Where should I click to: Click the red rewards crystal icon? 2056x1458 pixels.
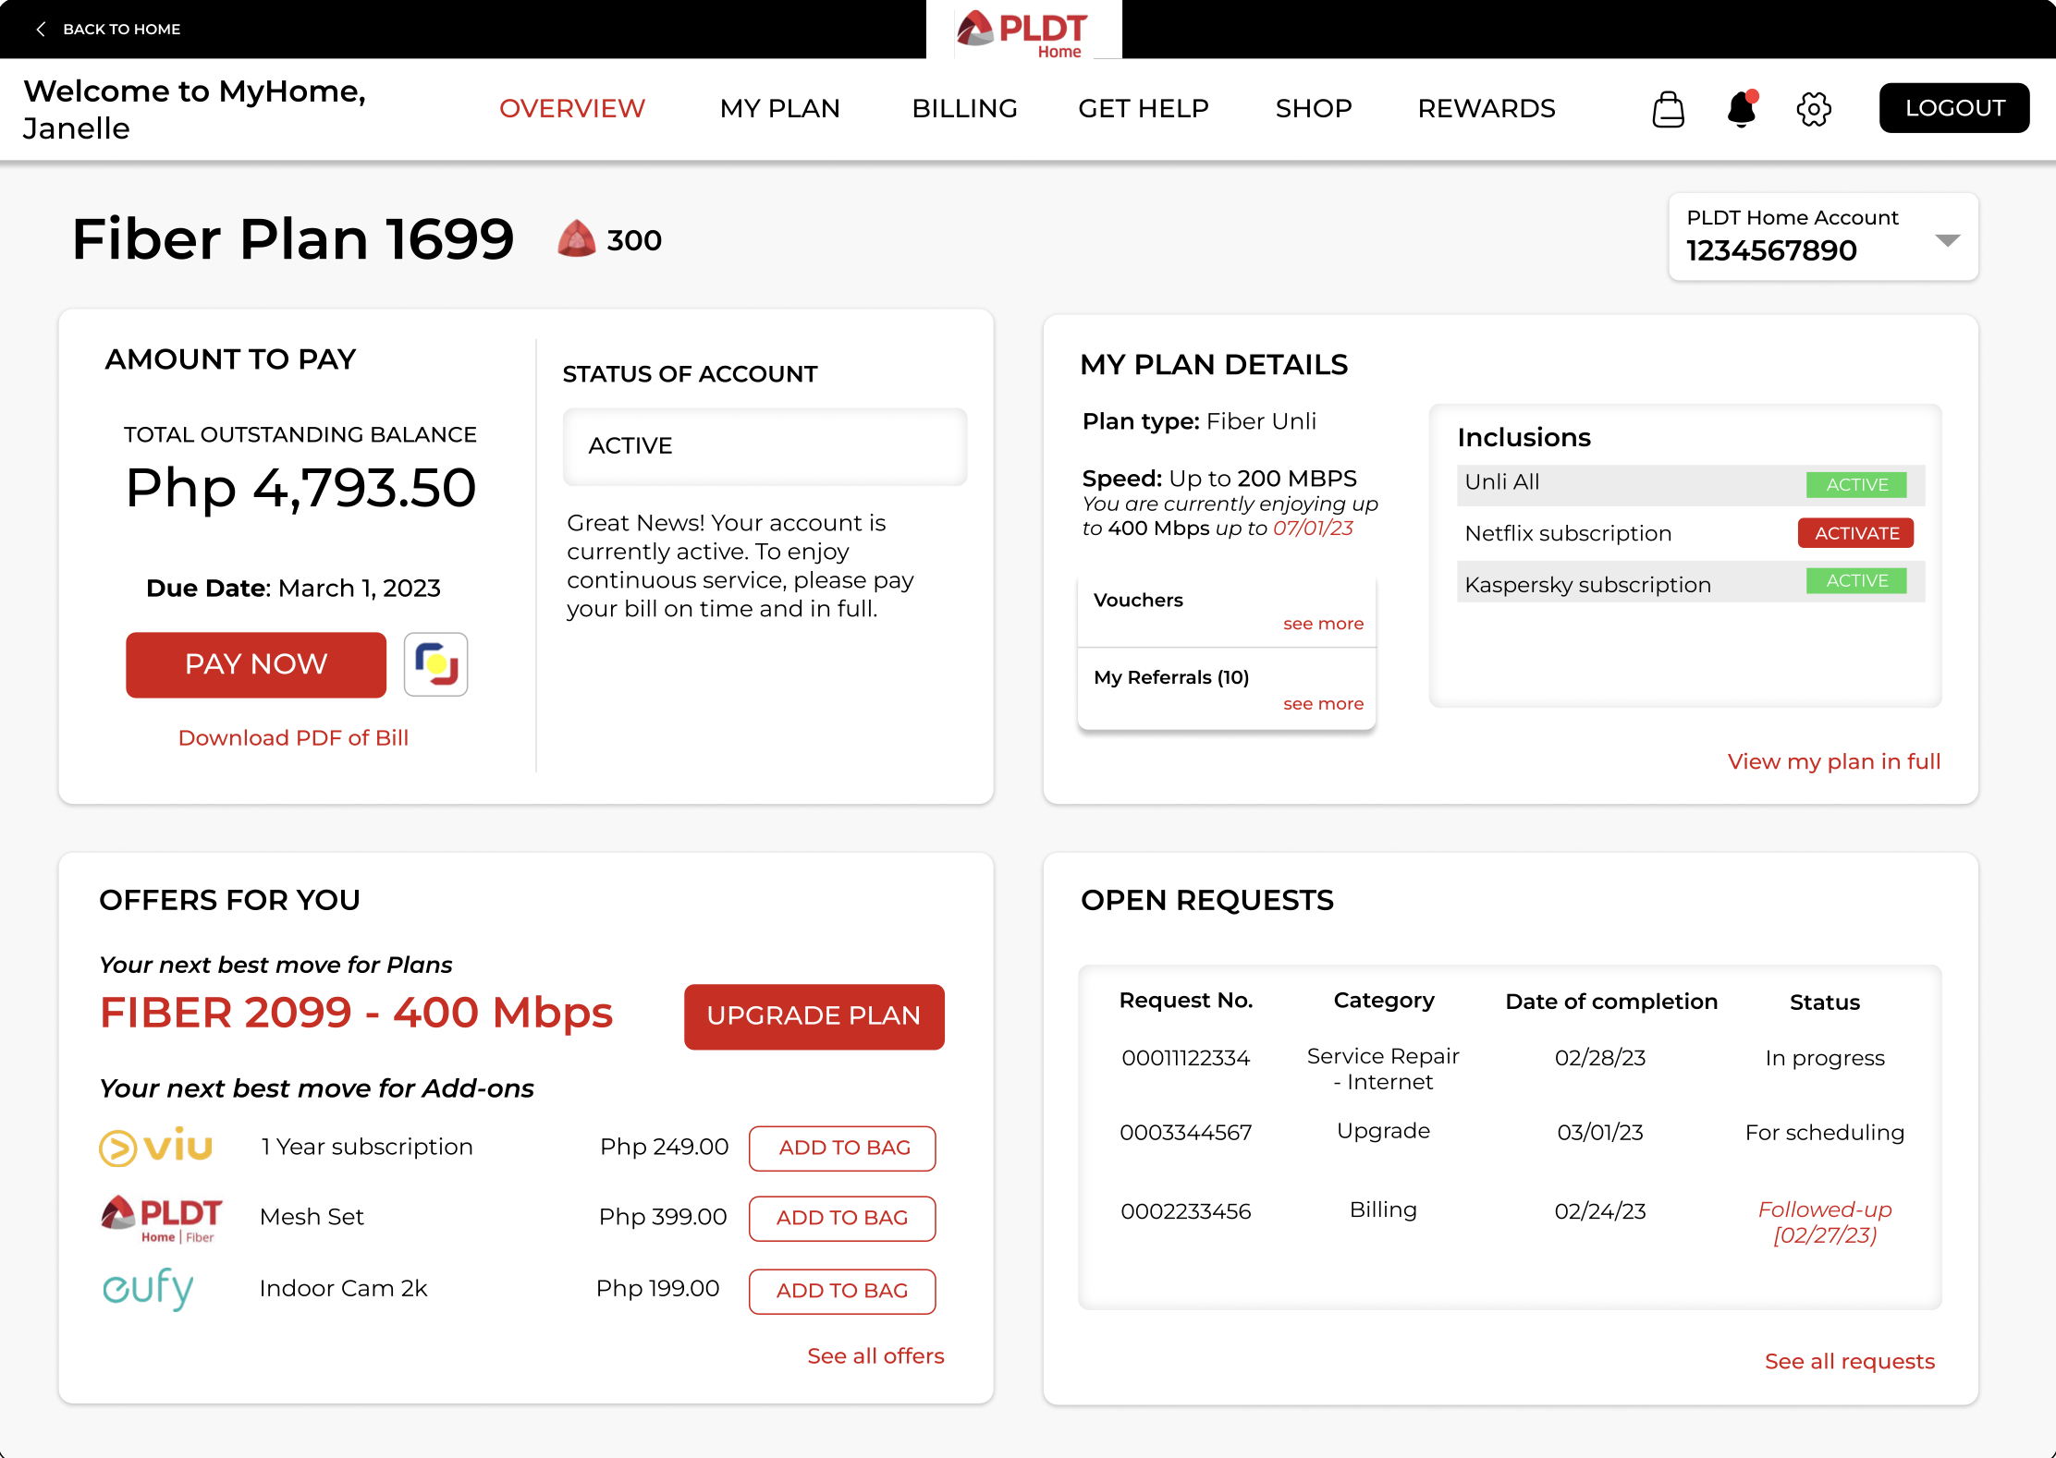(577, 239)
